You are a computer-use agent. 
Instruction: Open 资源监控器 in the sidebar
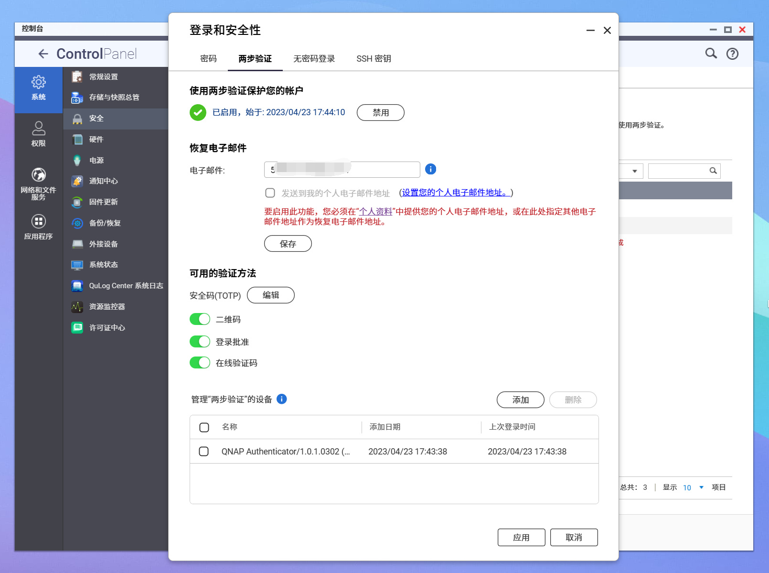click(x=116, y=307)
